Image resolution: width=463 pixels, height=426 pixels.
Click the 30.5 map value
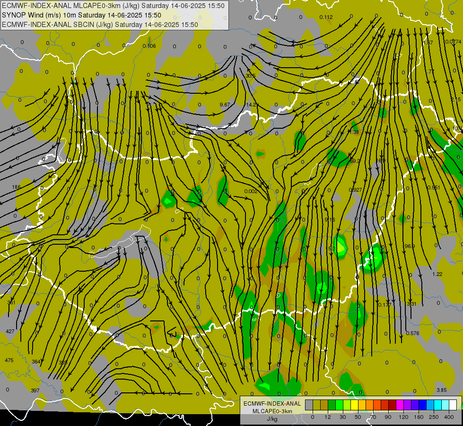point(250,76)
